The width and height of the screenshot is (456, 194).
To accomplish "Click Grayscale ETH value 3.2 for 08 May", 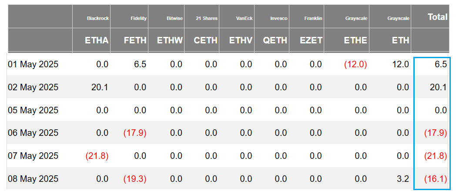I will point(403,178).
